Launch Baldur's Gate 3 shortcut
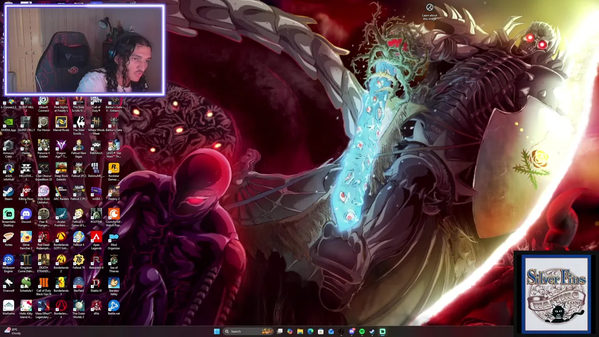 114,126
